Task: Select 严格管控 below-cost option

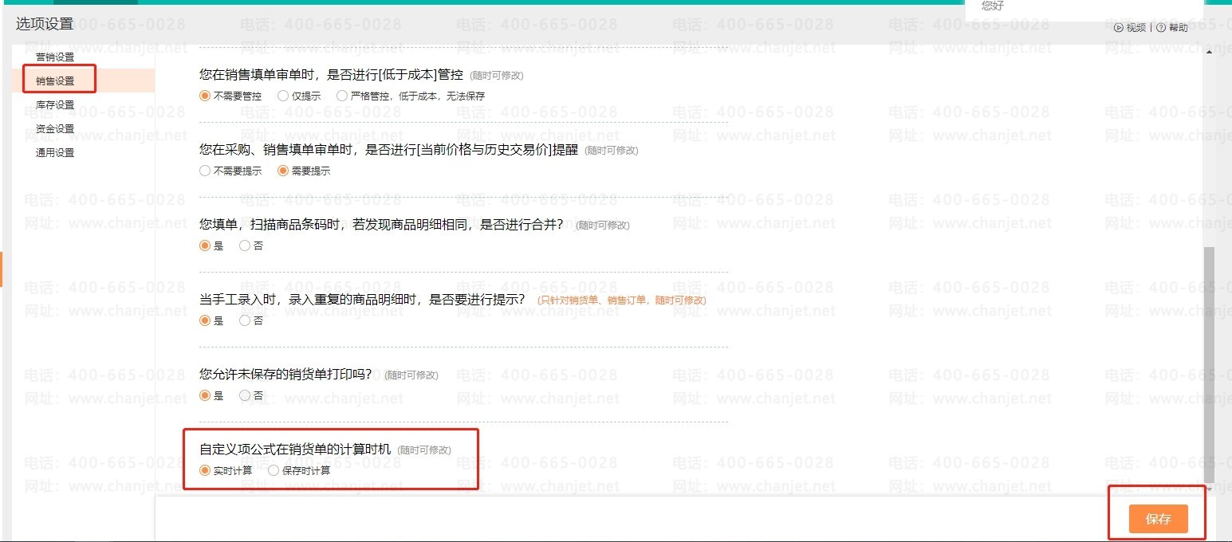Action: tap(342, 96)
